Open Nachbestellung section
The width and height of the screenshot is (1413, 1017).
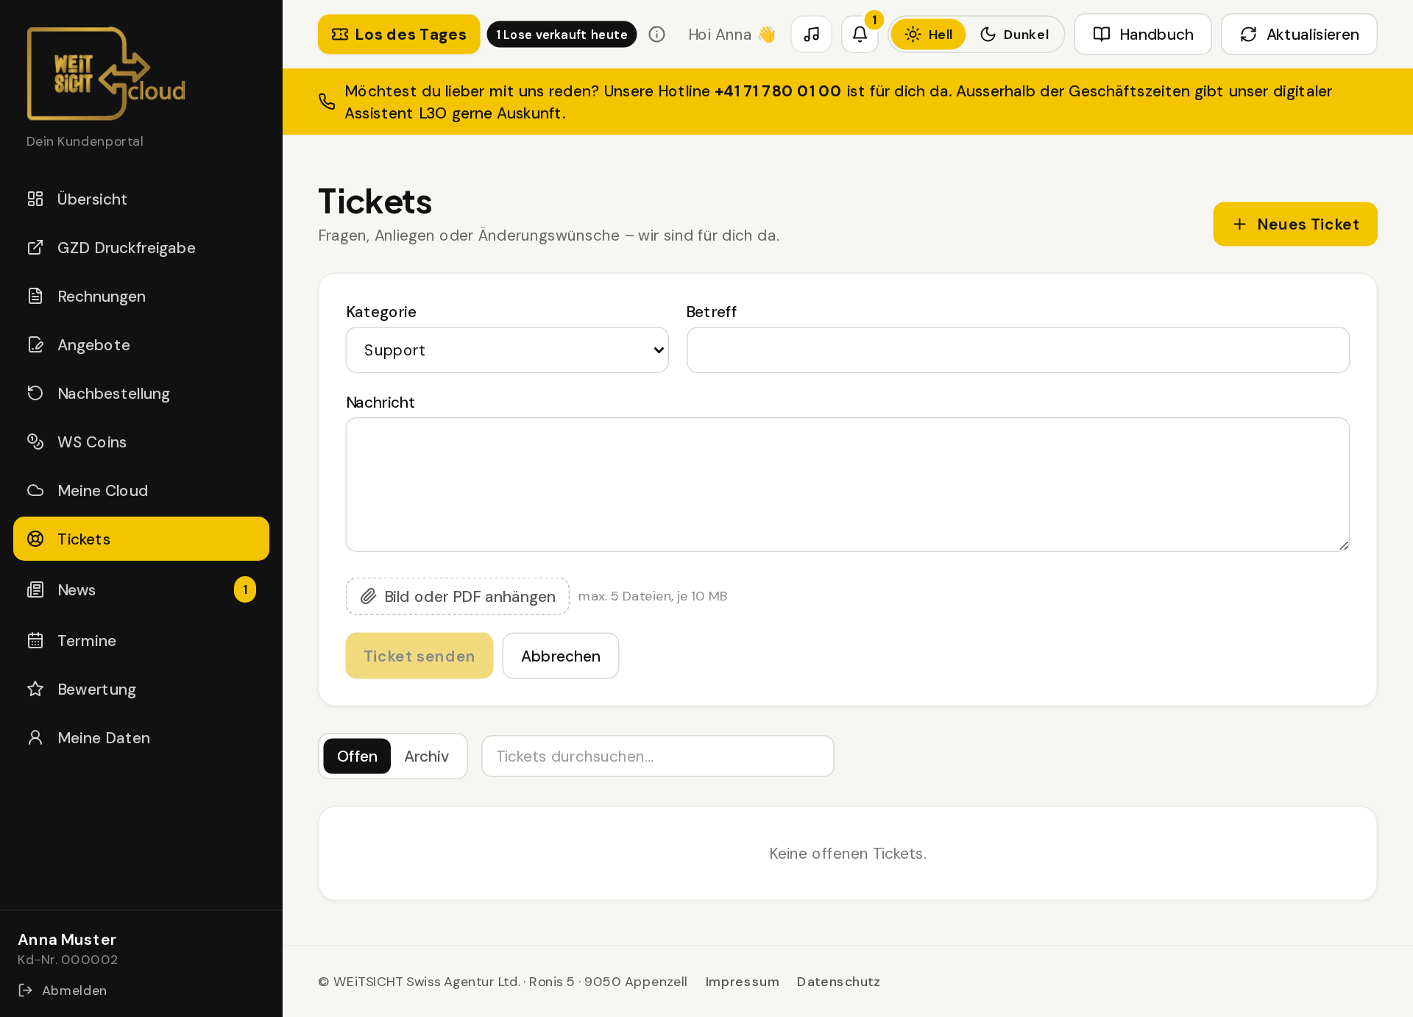(x=141, y=393)
